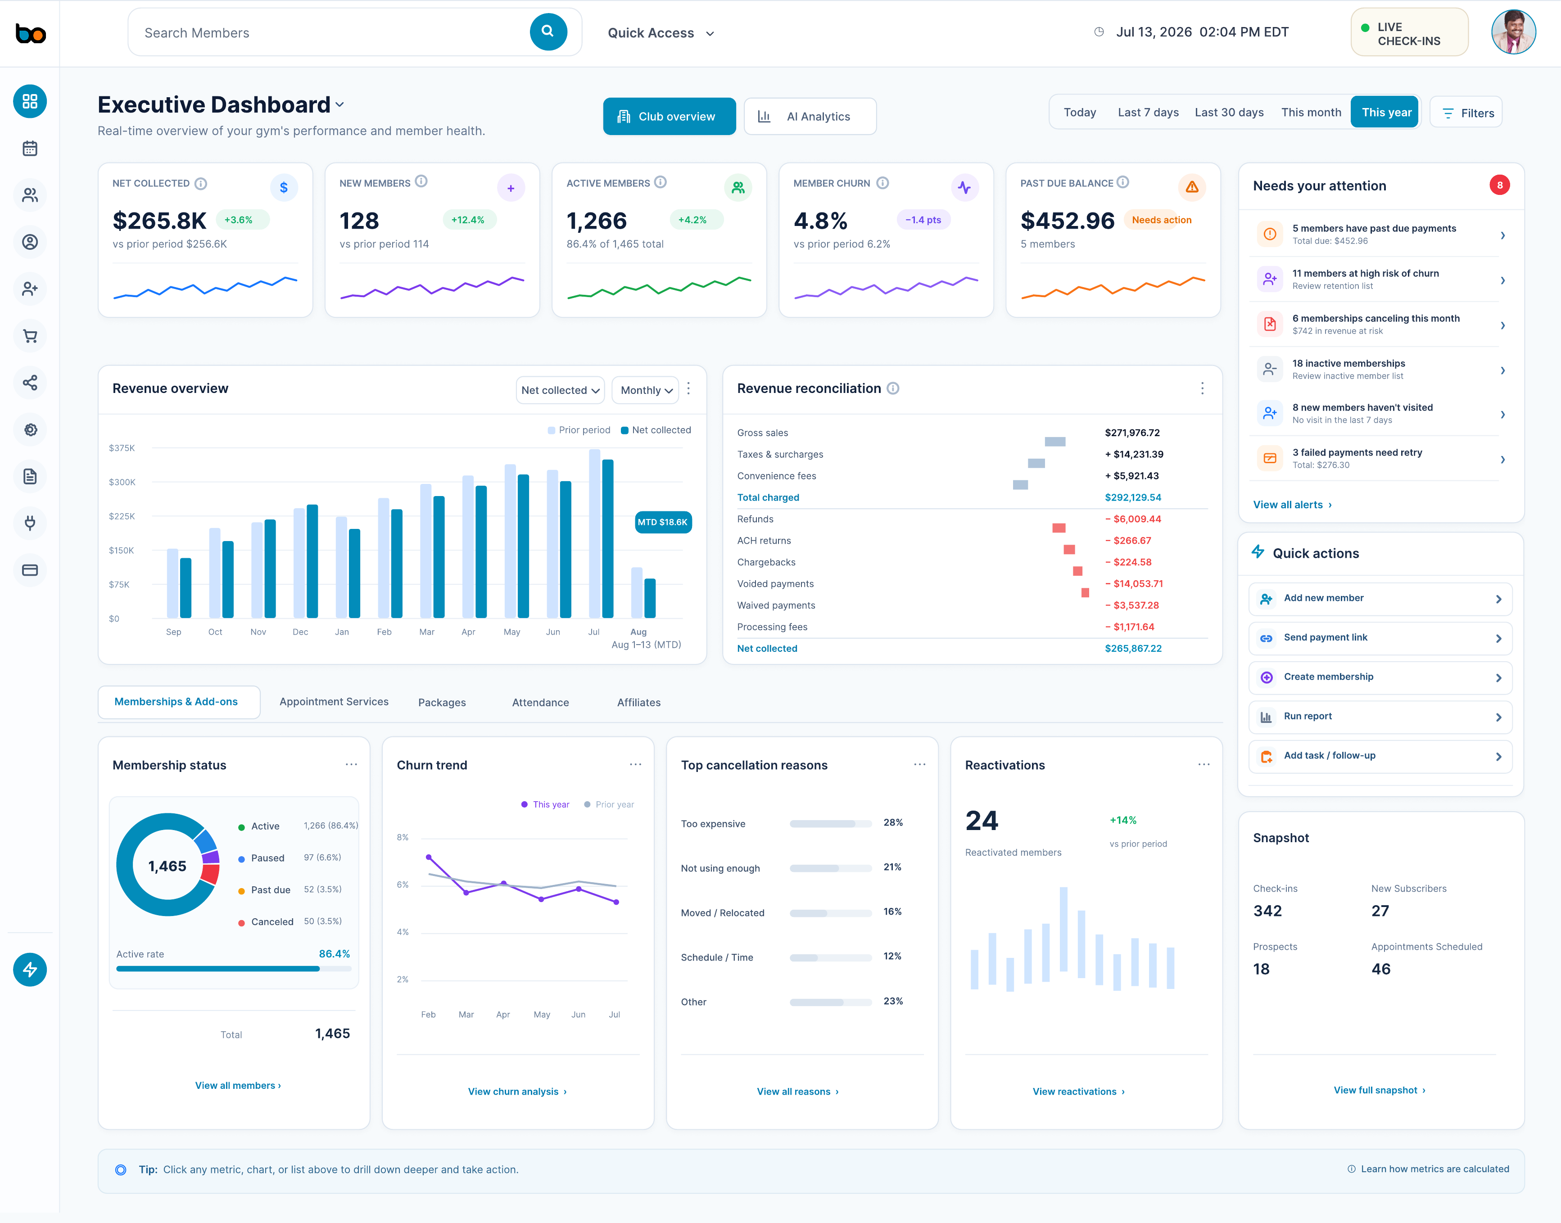
Task: Click Create membership quick action
Action: click(1380, 677)
